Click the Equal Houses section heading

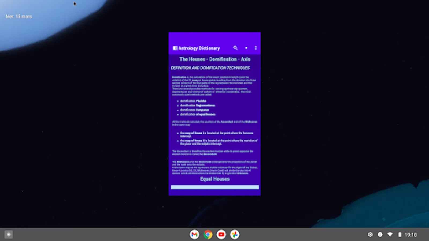point(215,179)
